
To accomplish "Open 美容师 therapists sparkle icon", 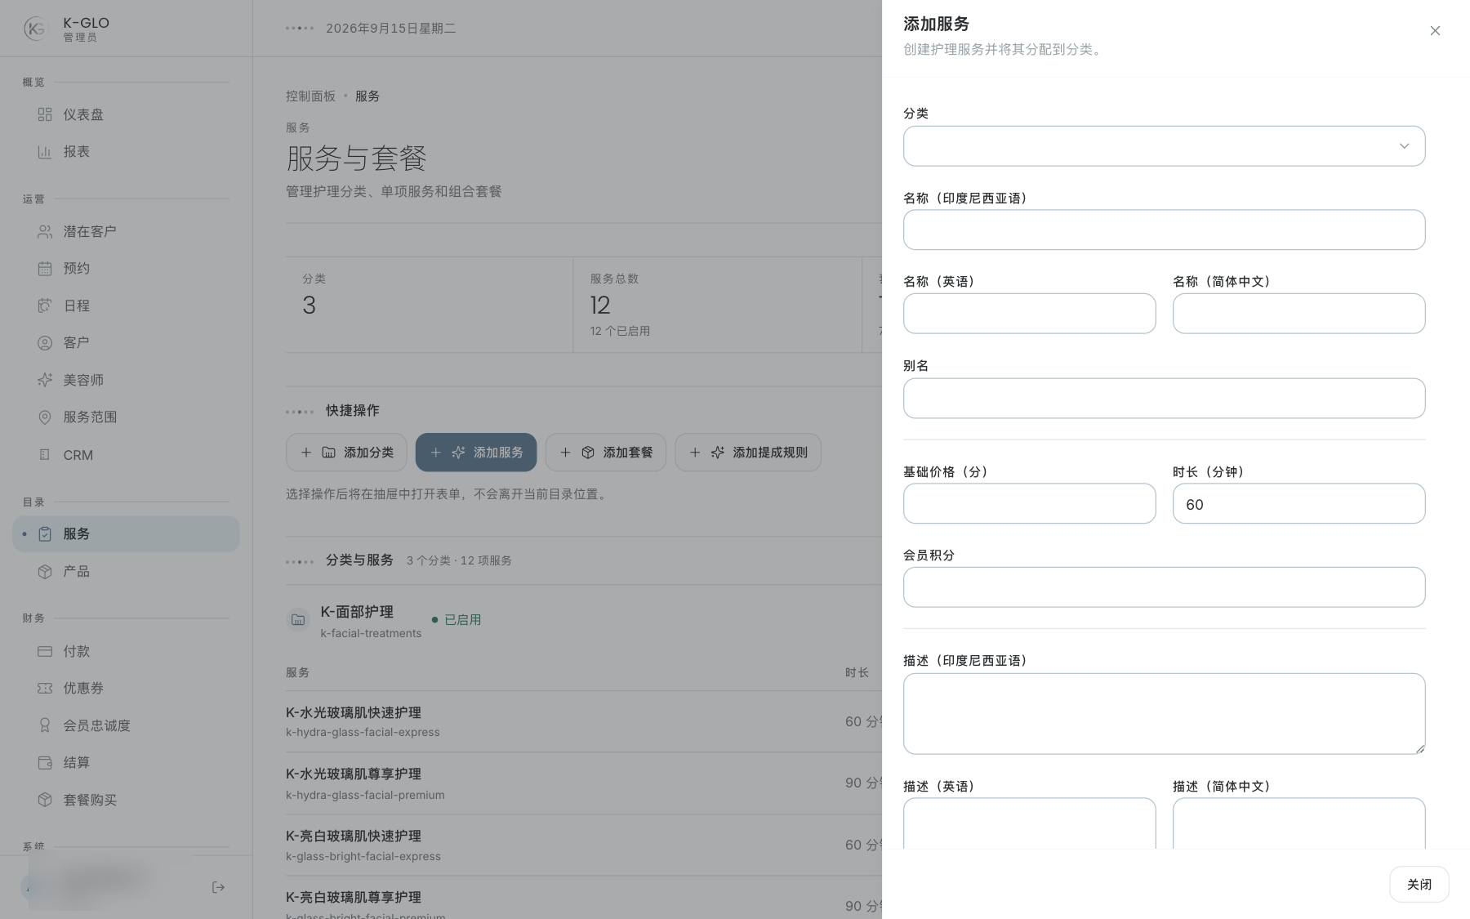I will click(x=45, y=380).
